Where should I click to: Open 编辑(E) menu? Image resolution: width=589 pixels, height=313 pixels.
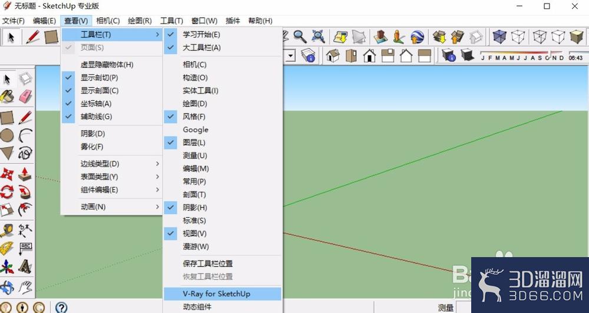click(44, 21)
